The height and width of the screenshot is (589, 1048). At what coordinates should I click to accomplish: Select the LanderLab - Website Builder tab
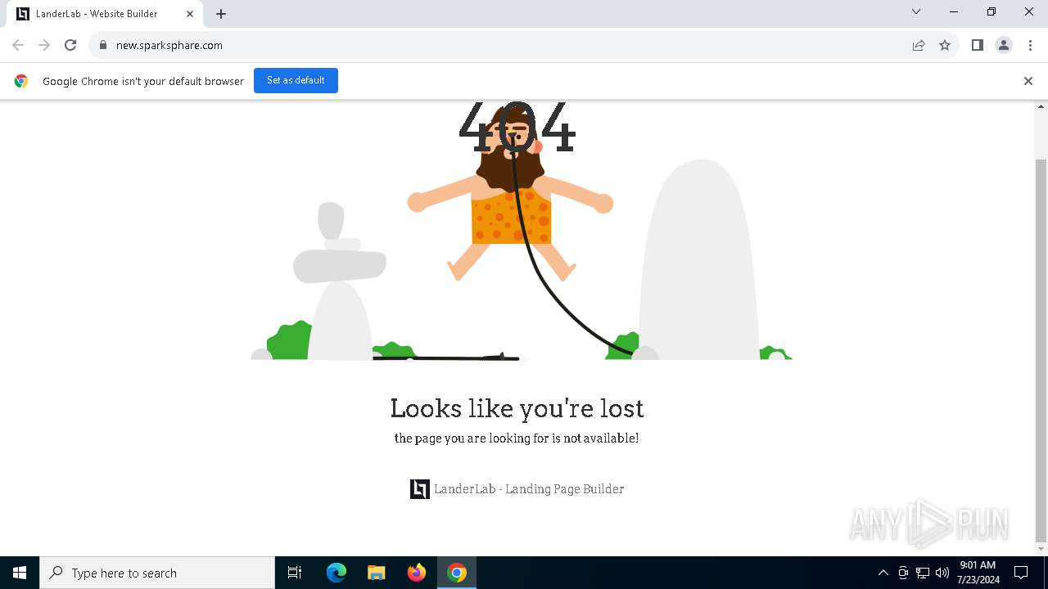(x=103, y=14)
